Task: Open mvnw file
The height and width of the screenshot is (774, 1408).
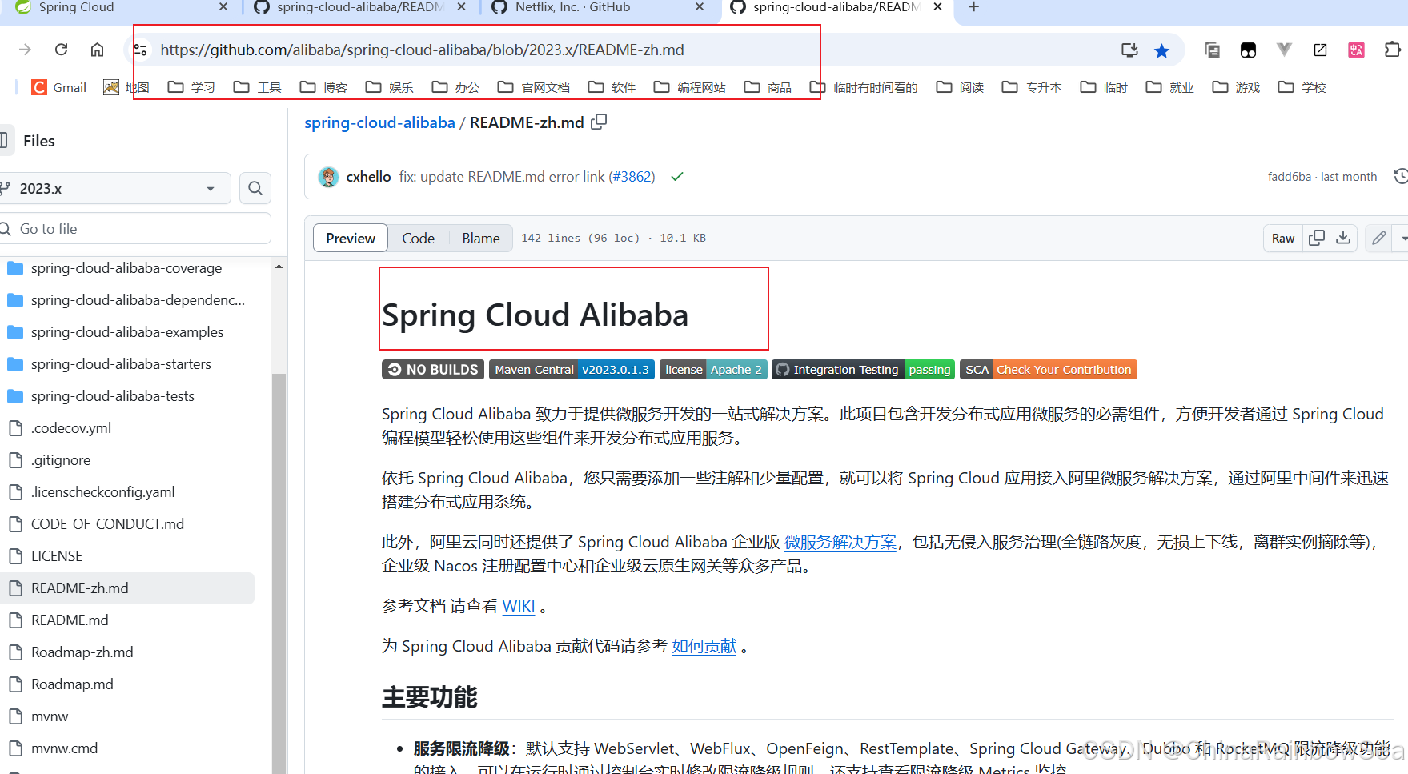Action: point(50,716)
